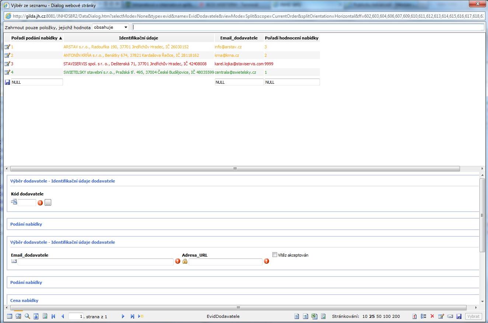Click the error icon beside the Adresa_URL field

point(266,261)
